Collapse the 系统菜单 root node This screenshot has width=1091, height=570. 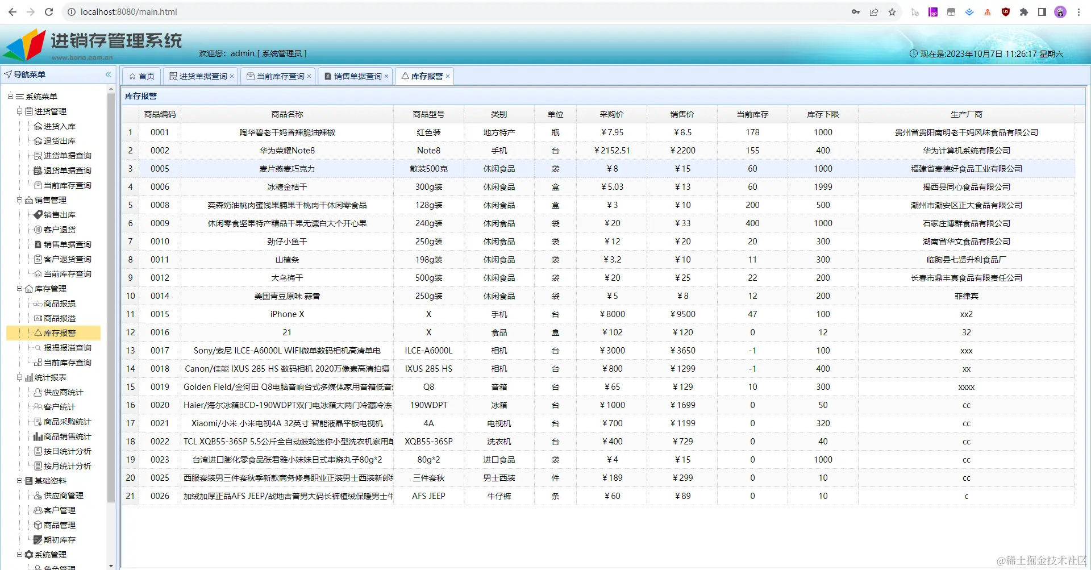(10, 97)
